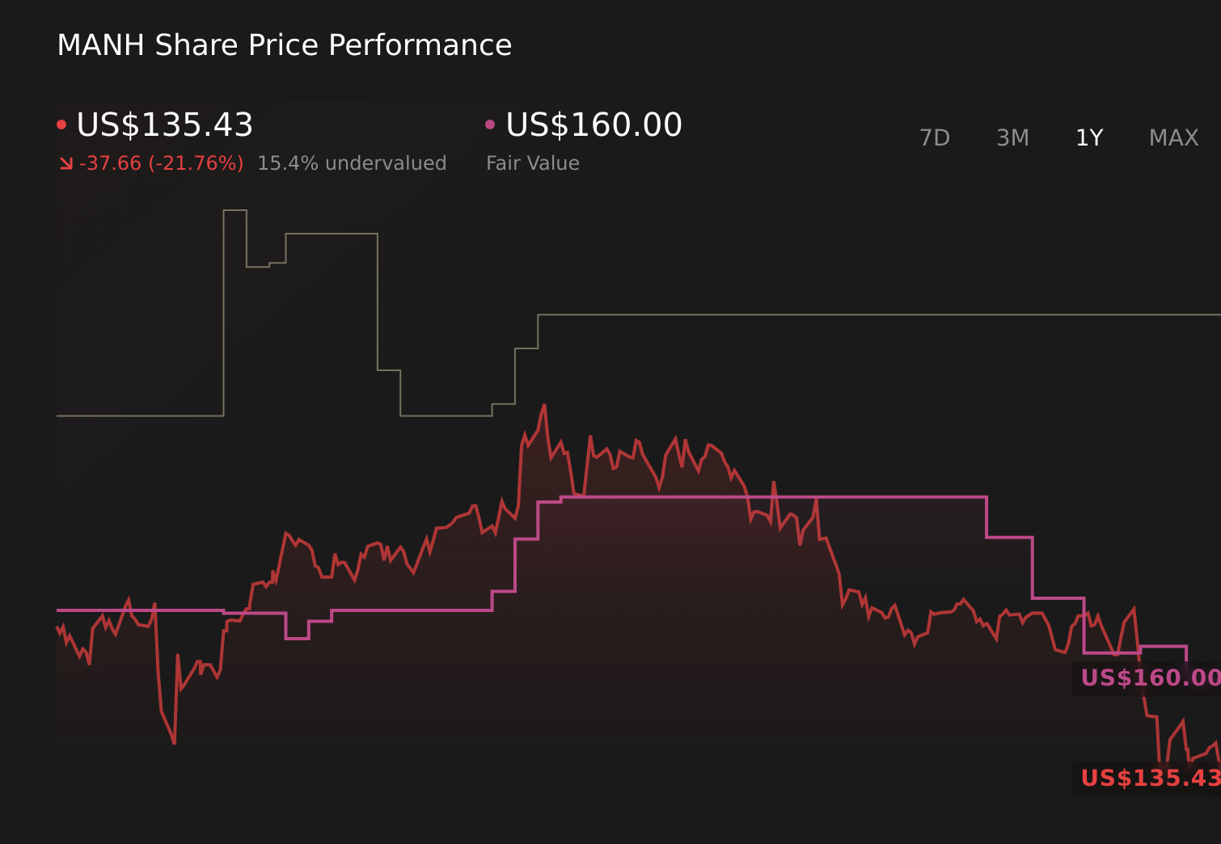Click the US$135.43 headline price
The width and height of the screenshot is (1221, 844).
click(x=165, y=125)
